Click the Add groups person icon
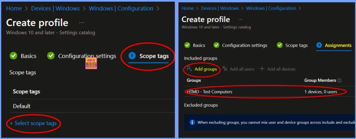The height and width of the screenshot is (139, 356). pyautogui.click(x=189, y=69)
